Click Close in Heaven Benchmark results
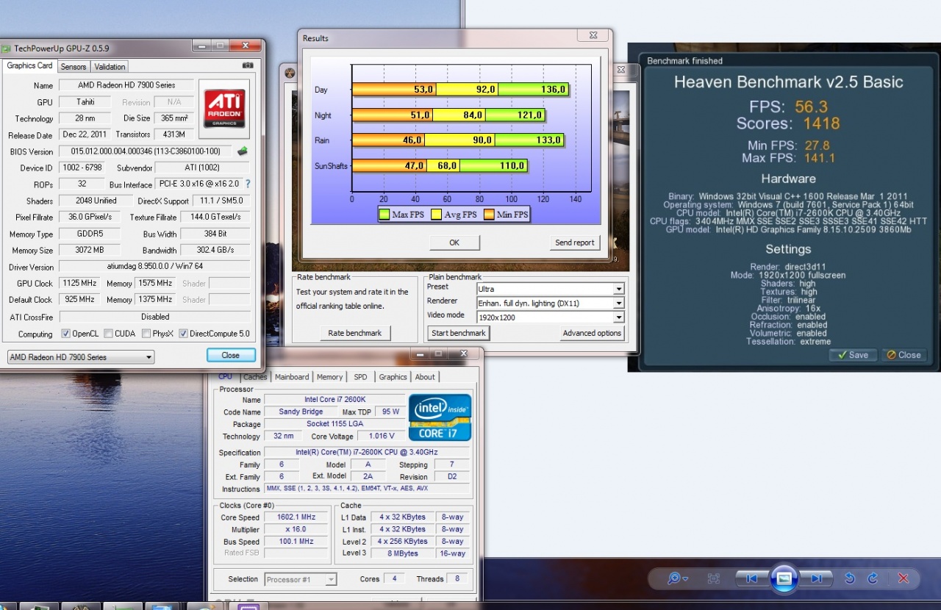 [x=904, y=355]
